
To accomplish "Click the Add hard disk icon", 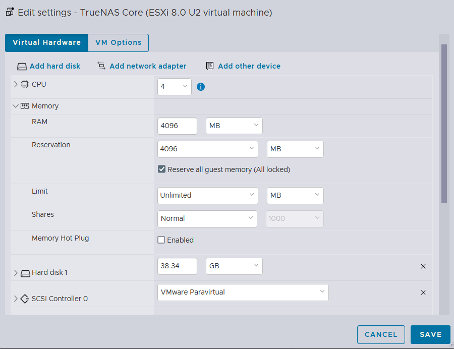I will (22, 67).
